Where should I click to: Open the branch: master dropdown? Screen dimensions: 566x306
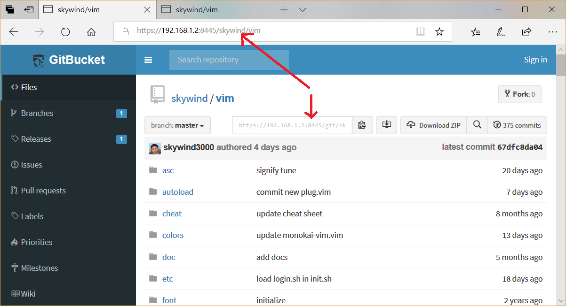[177, 125]
